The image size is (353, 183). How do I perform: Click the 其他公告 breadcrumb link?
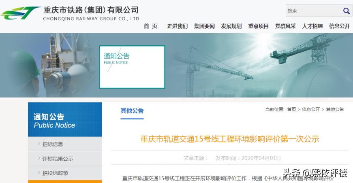pos(335,109)
